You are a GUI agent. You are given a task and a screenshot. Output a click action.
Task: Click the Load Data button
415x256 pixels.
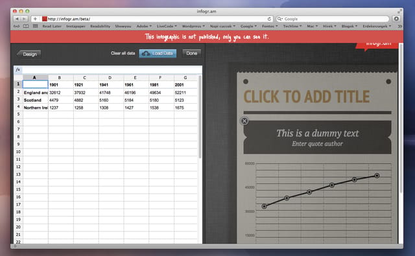click(158, 53)
